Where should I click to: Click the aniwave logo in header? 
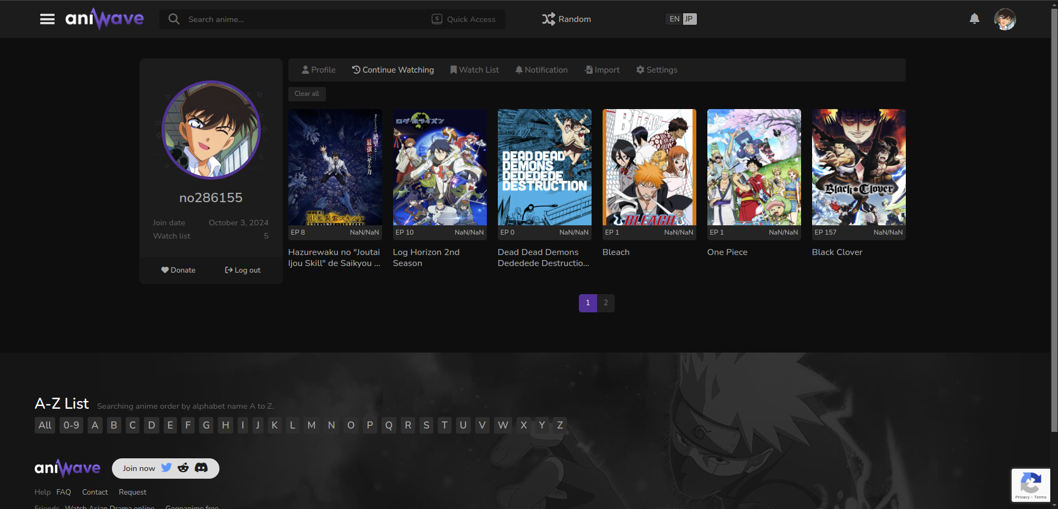(x=104, y=19)
